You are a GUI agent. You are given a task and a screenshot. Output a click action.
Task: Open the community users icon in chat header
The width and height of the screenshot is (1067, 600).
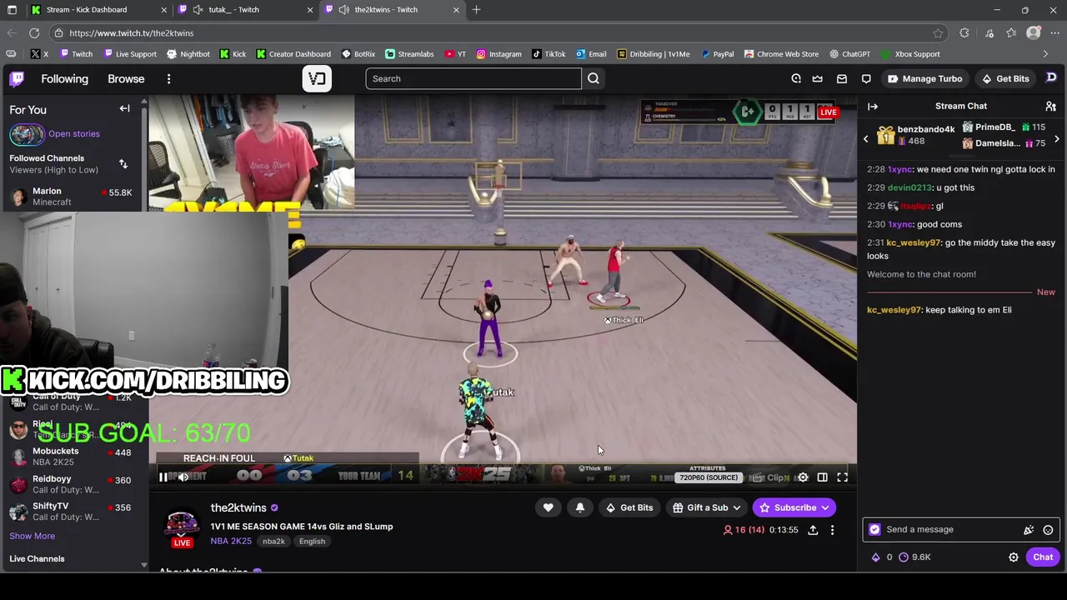tap(1050, 106)
